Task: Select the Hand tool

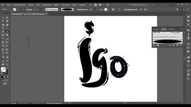Action: click(x=3, y=64)
